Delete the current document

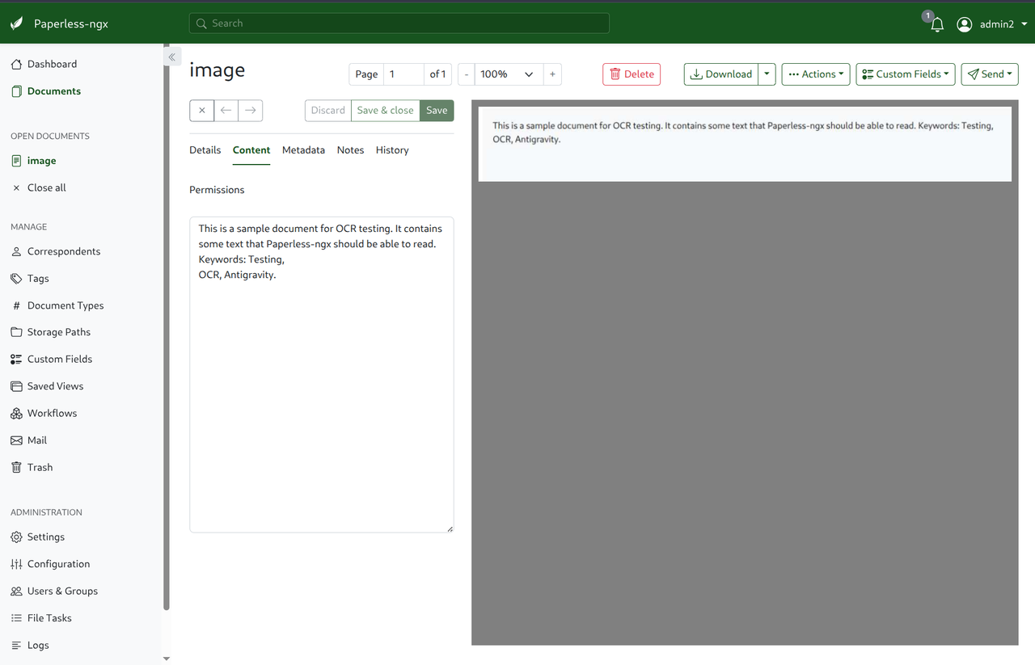coord(631,74)
